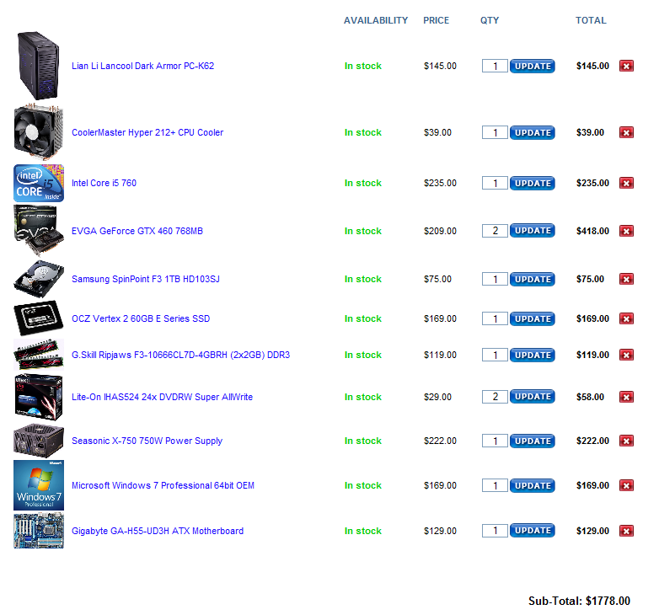Update quantity for Windows 7 Professional
This screenshot has height=615, width=659.
(x=533, y=485)
